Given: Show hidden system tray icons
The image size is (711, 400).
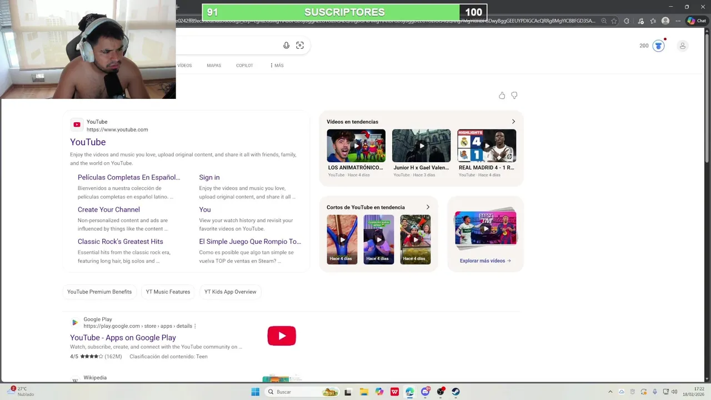Looking at the screenshot, I should pos(610,392).
